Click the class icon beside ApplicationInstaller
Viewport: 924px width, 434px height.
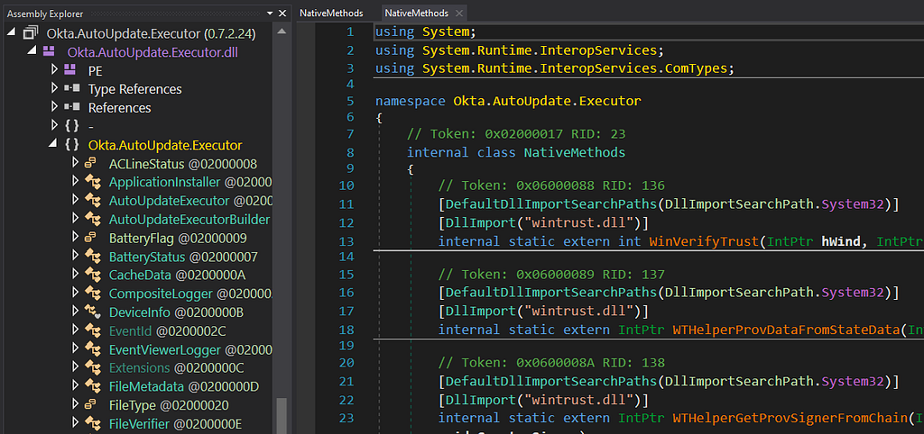pos(93,182)
